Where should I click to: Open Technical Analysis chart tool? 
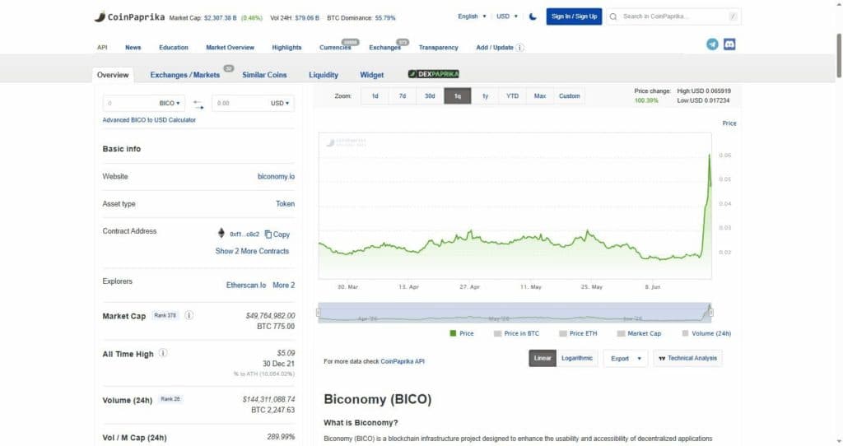point(687,359)
